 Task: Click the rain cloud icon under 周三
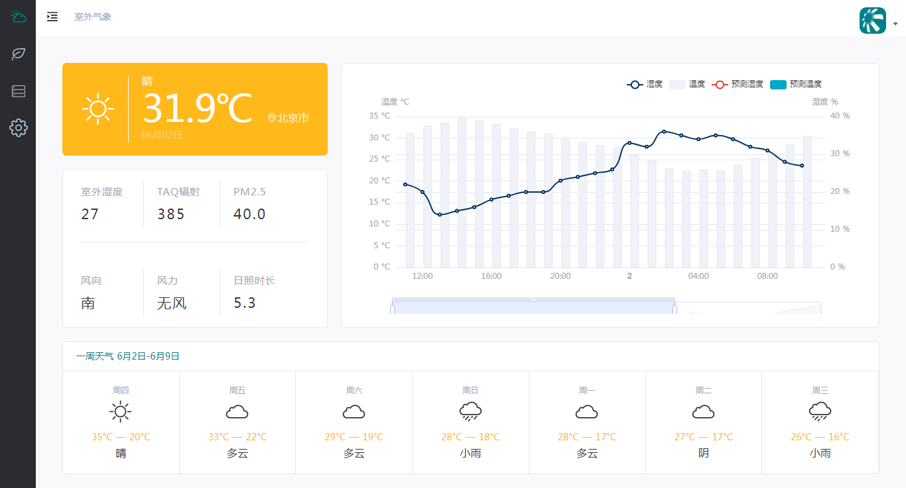pyautogui.click(x=820, y=411)
